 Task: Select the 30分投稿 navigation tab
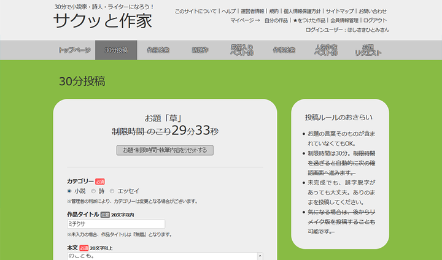116,50
